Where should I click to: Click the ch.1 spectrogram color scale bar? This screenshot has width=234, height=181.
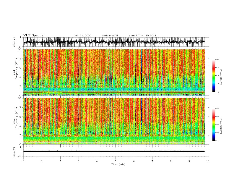click(214, 76)
